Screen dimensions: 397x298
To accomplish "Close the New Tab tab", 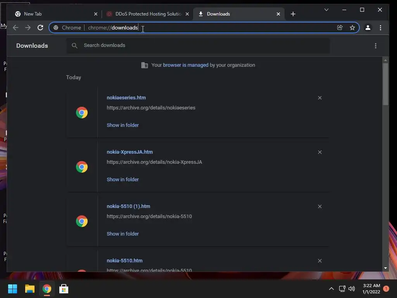I will point(96,14).
